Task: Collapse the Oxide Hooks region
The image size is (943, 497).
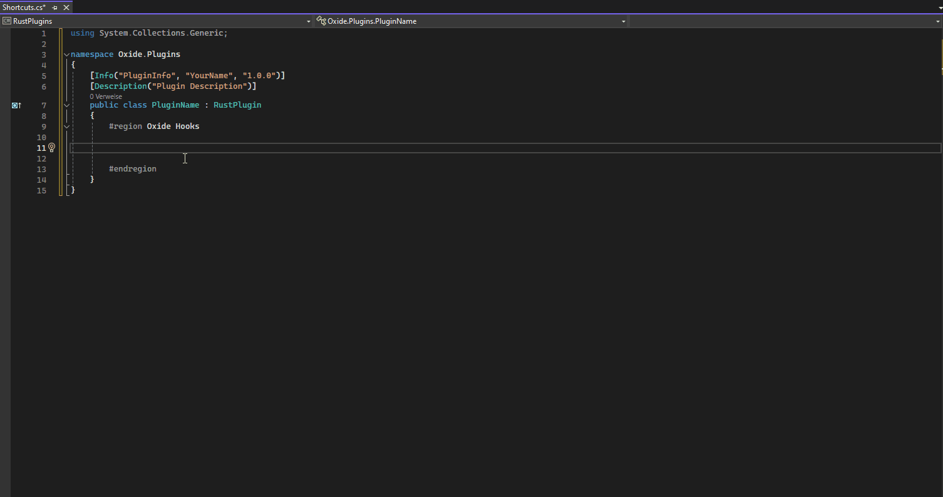Action: [66, 126]
